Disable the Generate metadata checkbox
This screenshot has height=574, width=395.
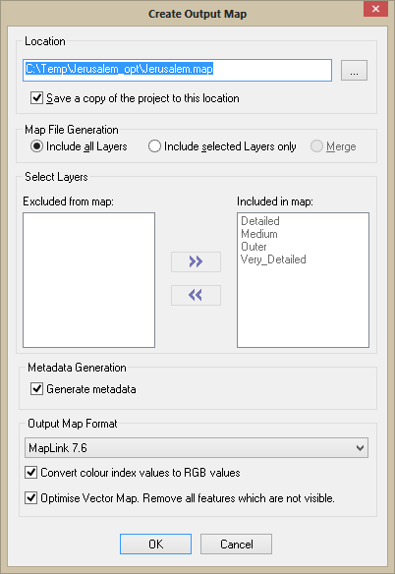(36, 389)
